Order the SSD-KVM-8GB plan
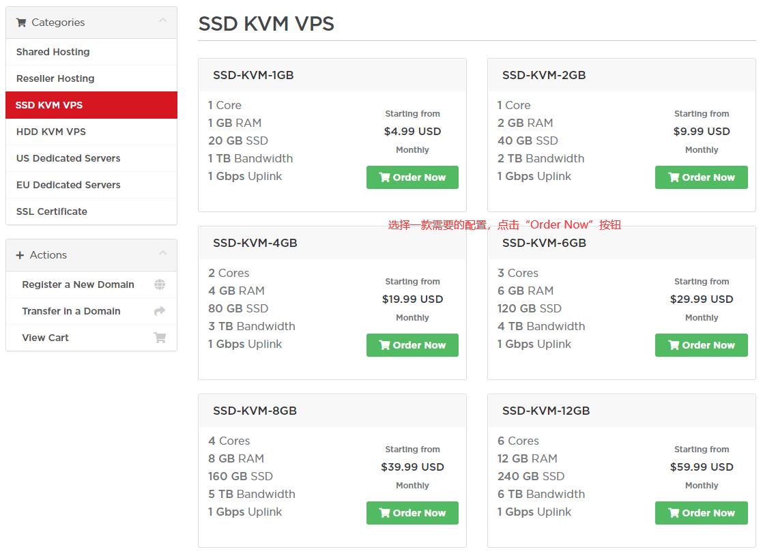This screenshot has height=558, width=763. point(412,513)
